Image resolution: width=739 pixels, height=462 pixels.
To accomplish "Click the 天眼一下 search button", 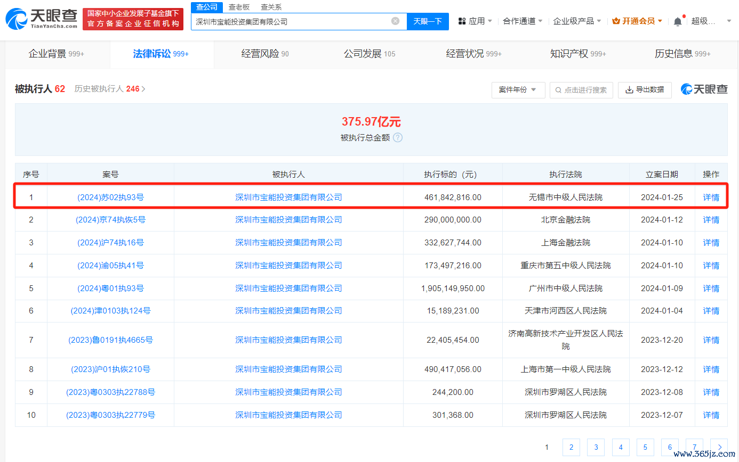I will coord(428,21).
